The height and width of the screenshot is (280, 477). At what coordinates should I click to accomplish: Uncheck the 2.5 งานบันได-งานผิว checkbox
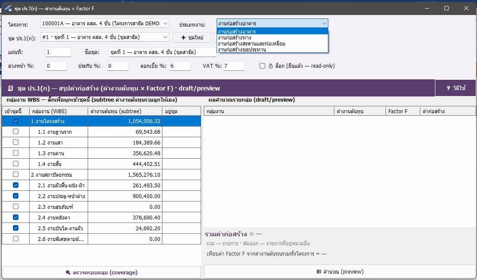coord(16,228)
